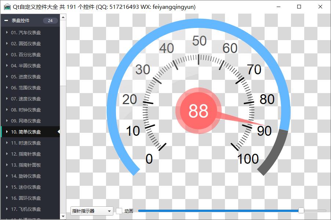Click the gauge value slider handle
The image size is (331, 220).
coord(301,210)
